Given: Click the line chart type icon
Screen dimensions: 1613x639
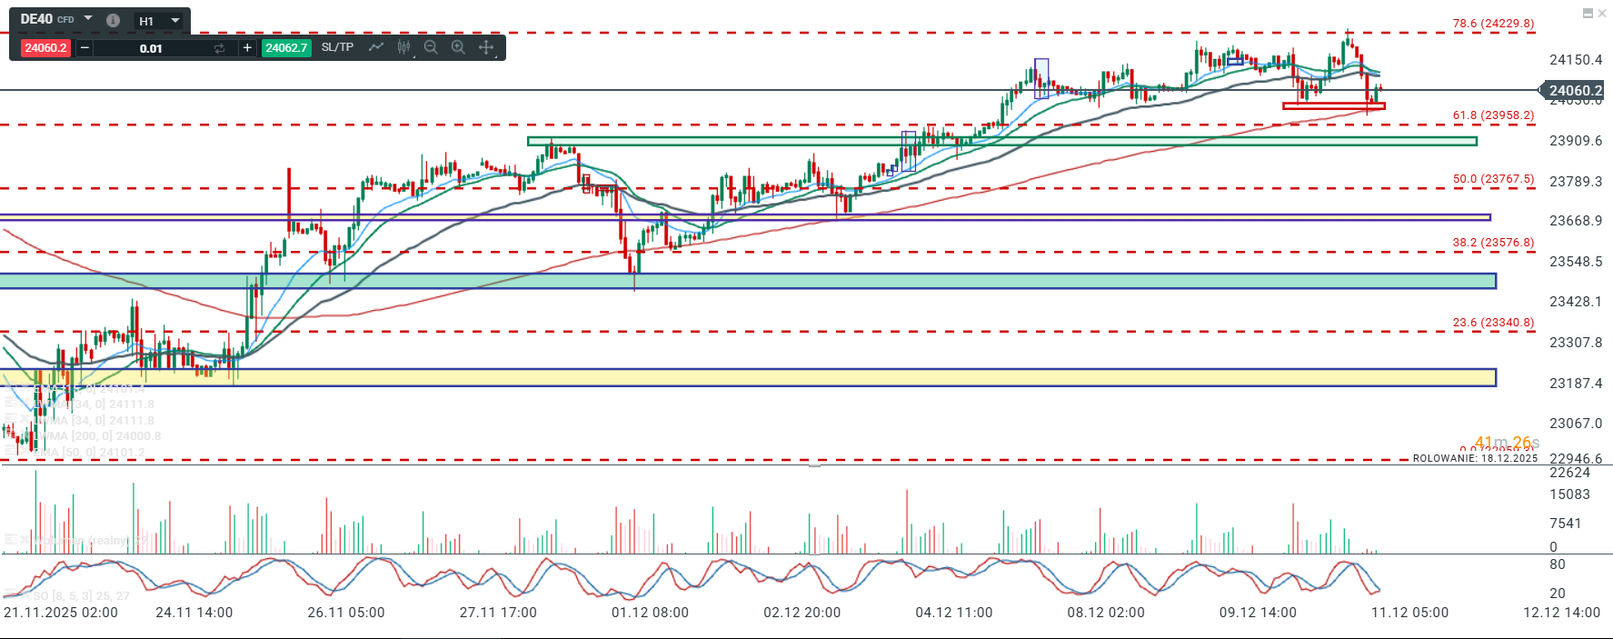Looking at the screenshot, I should 376,47.
